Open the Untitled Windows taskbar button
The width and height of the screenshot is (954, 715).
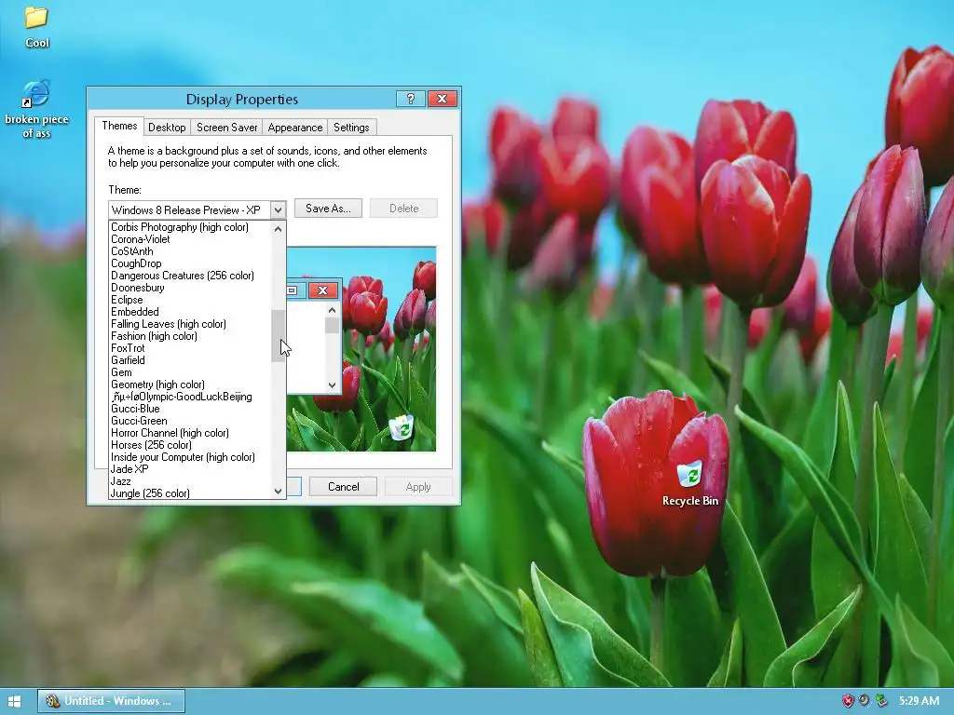[112, 701]
